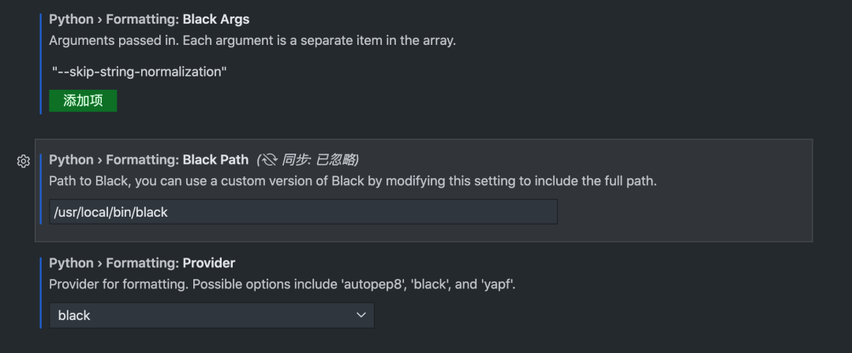Click the sync-ignored icon beside Black Path
Screen dimensions: 852x353
(x=270, y=160)
